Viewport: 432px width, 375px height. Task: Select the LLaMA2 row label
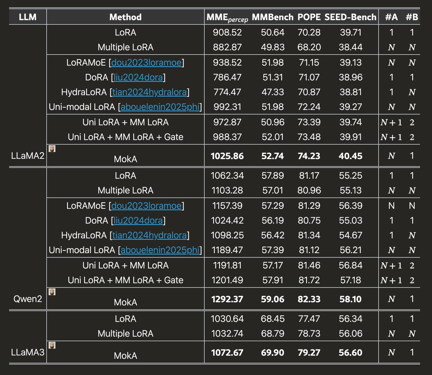pyautogui.click(x=28, y=156)
